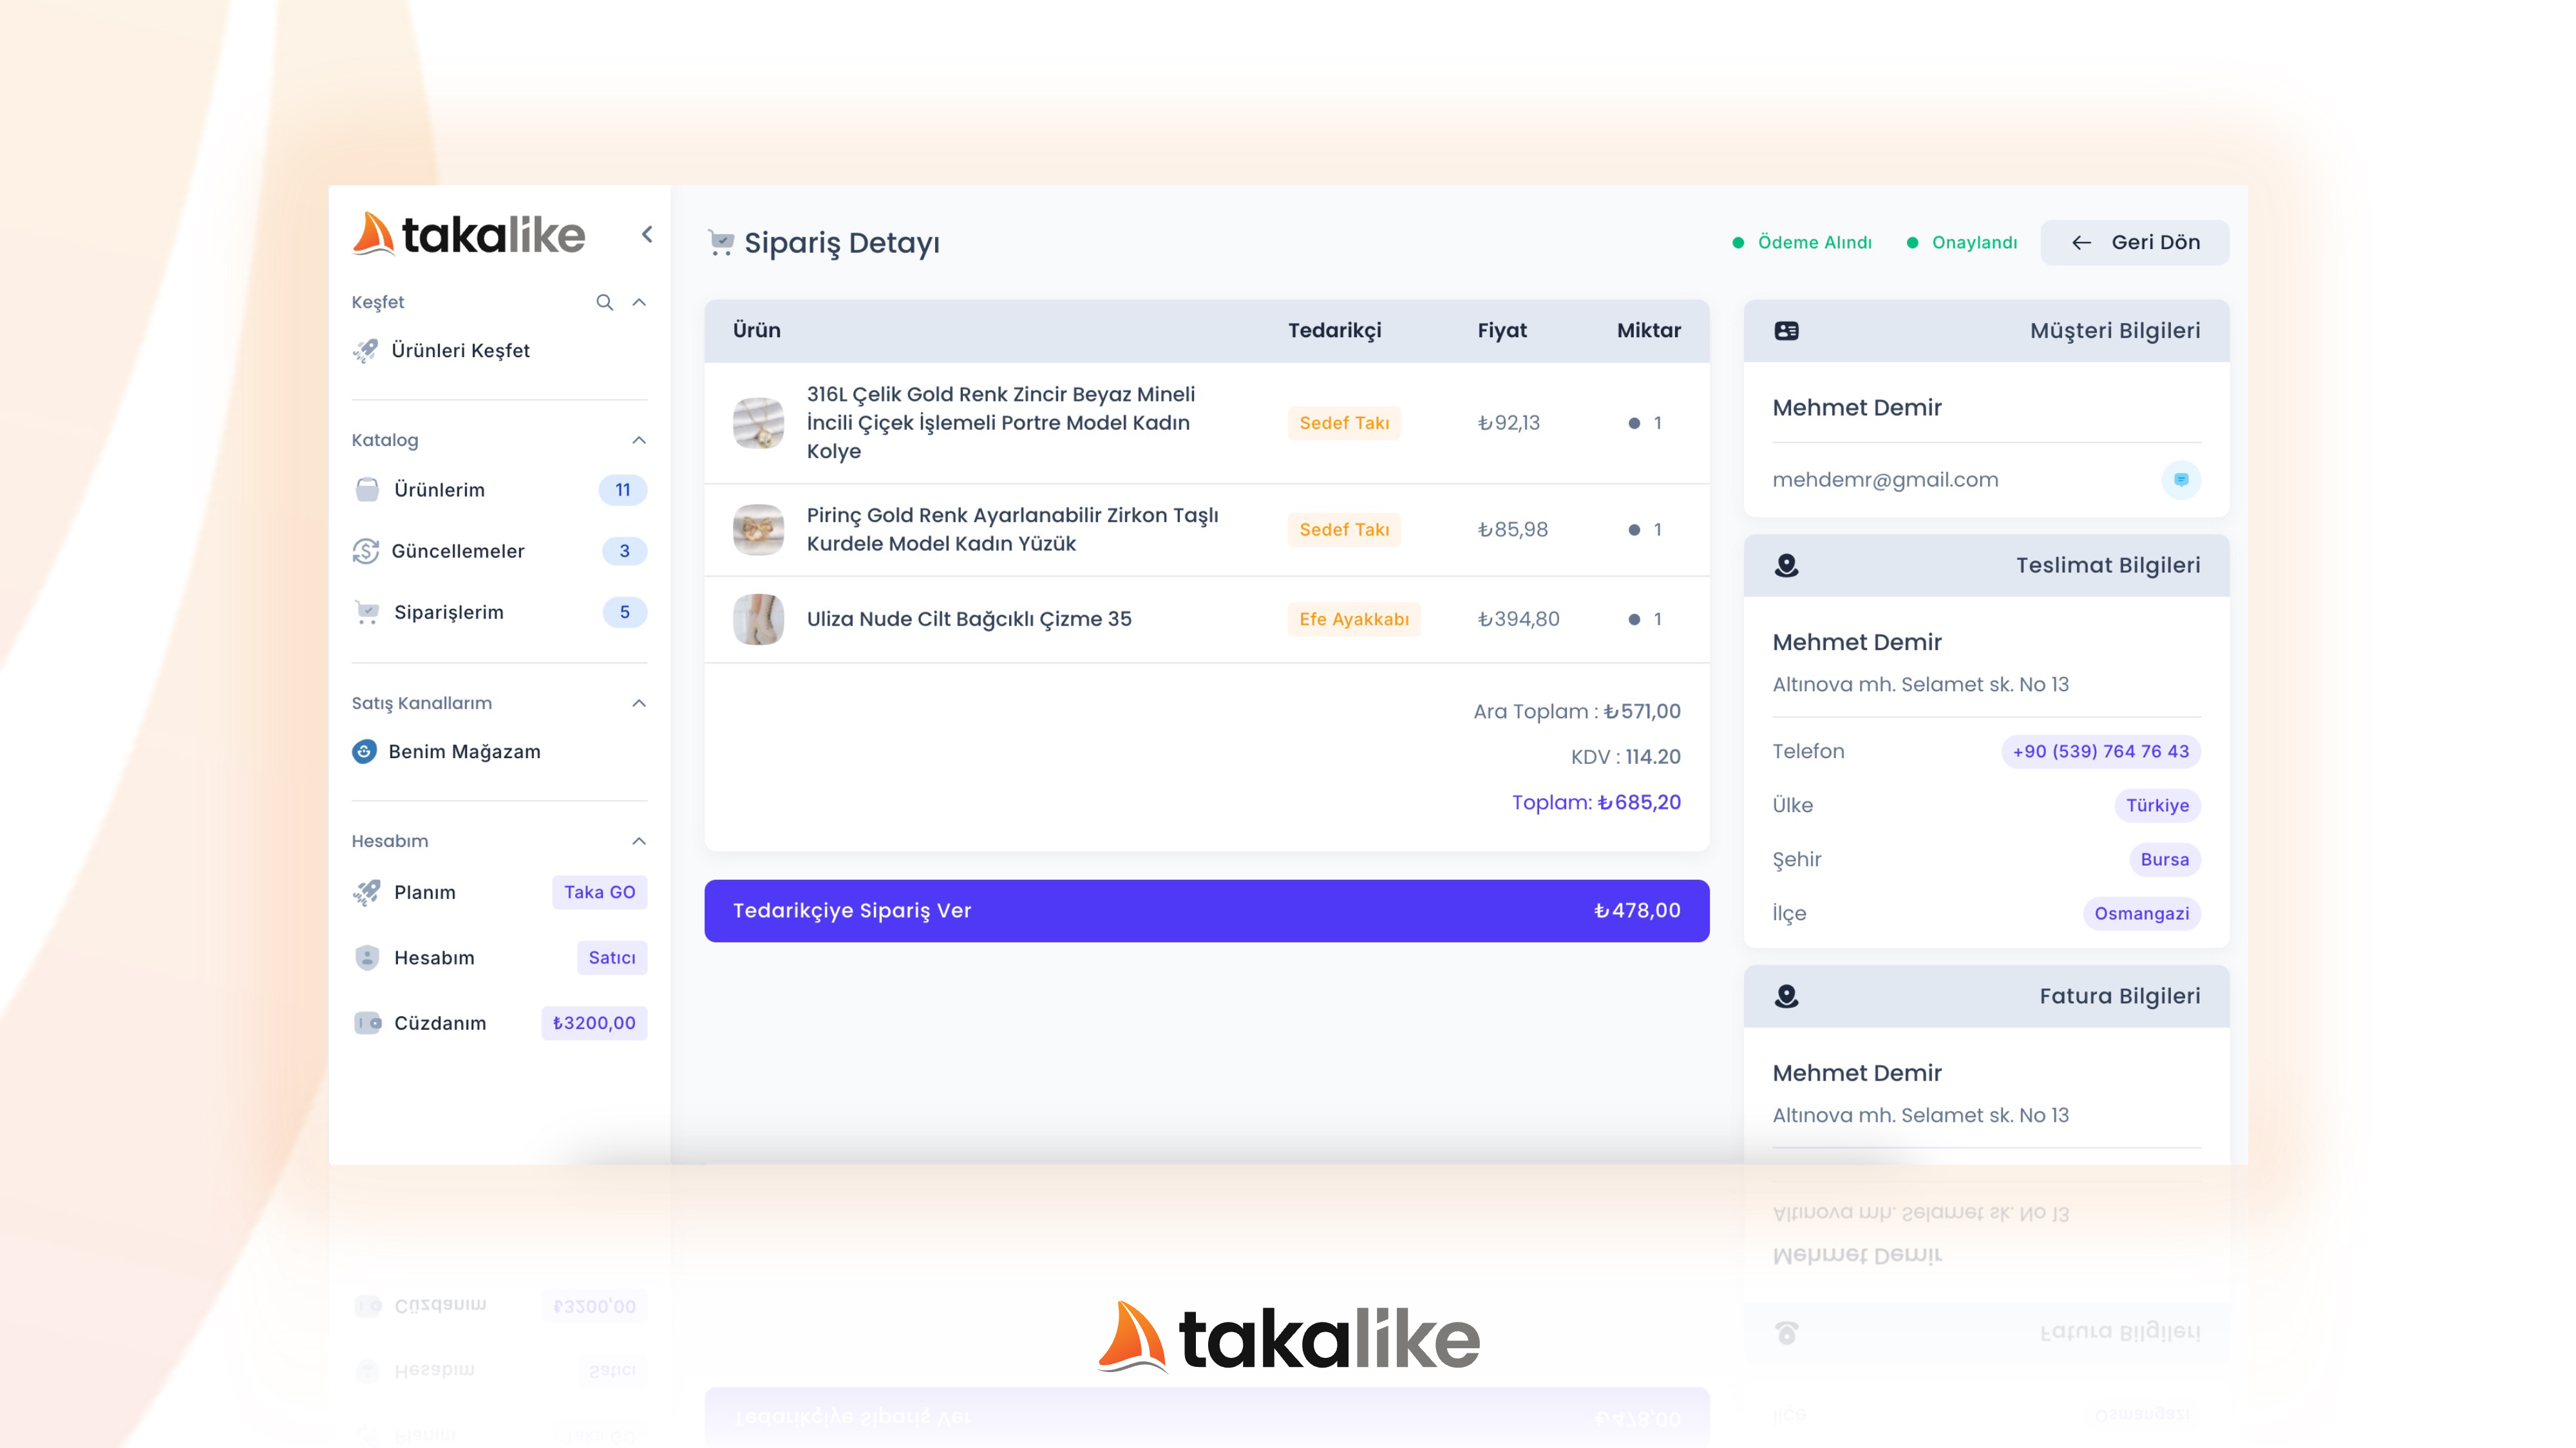Click the Türkiye country tag

[2158, 806]
